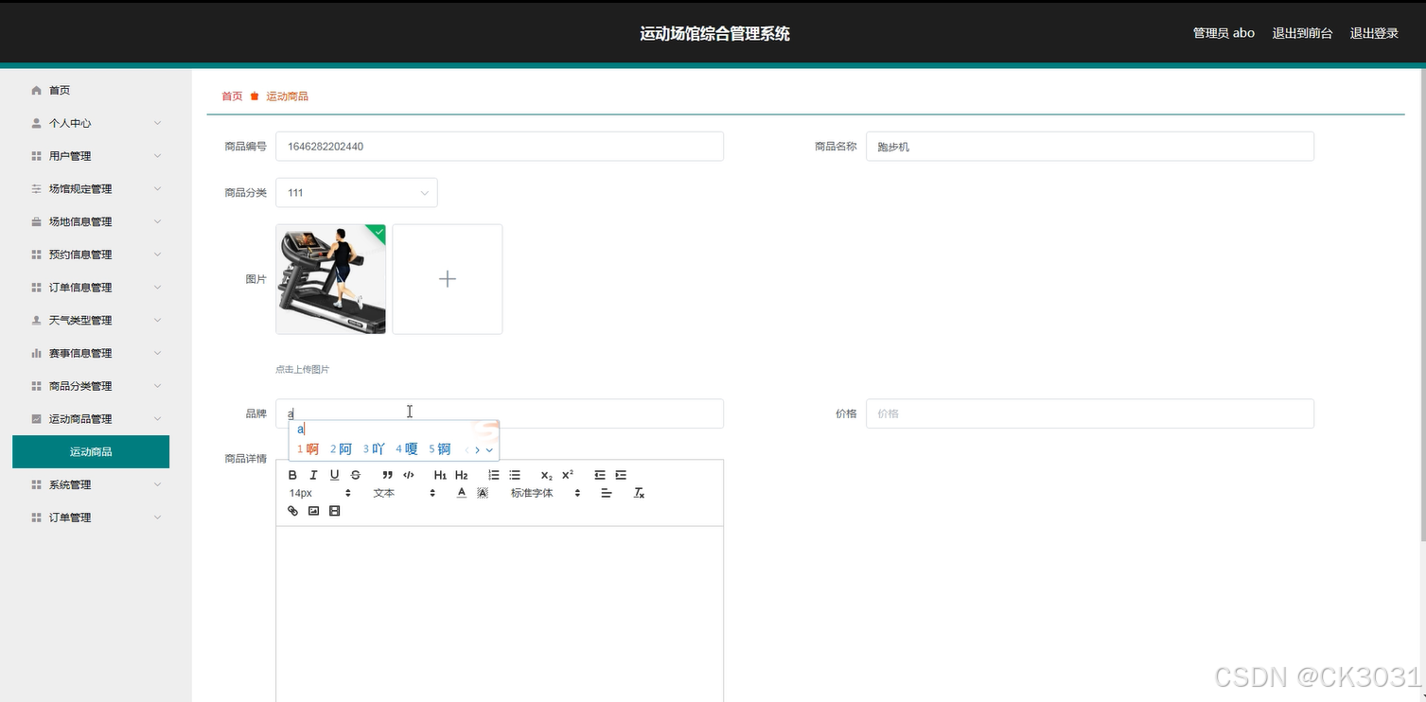Create an ordered numbered list
This screenshot has height=702, width=1426.
click(x=493, y=475)
